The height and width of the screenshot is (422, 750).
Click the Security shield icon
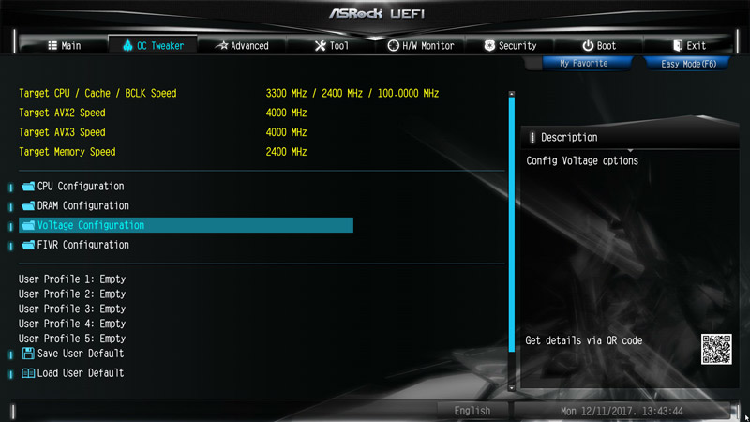[x=489, y=45]
